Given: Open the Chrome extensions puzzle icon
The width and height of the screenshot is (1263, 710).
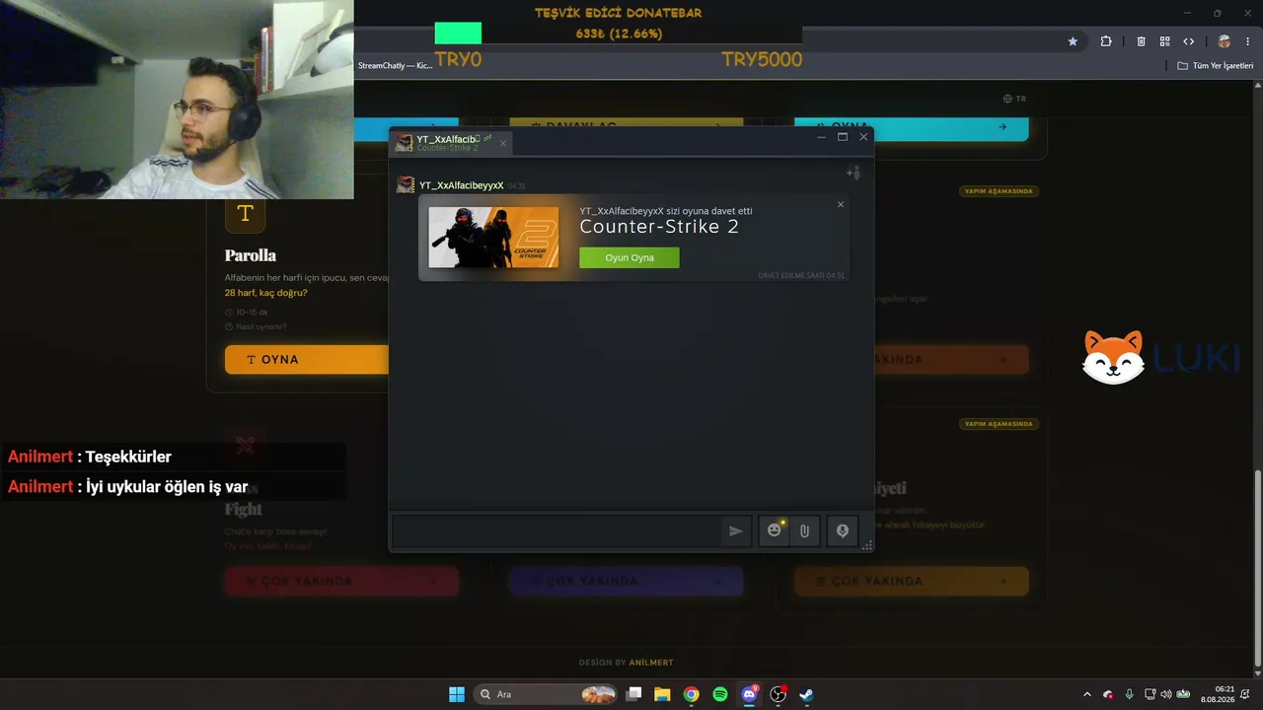Looking at the screenshot, I should [x=1106, y=41].
